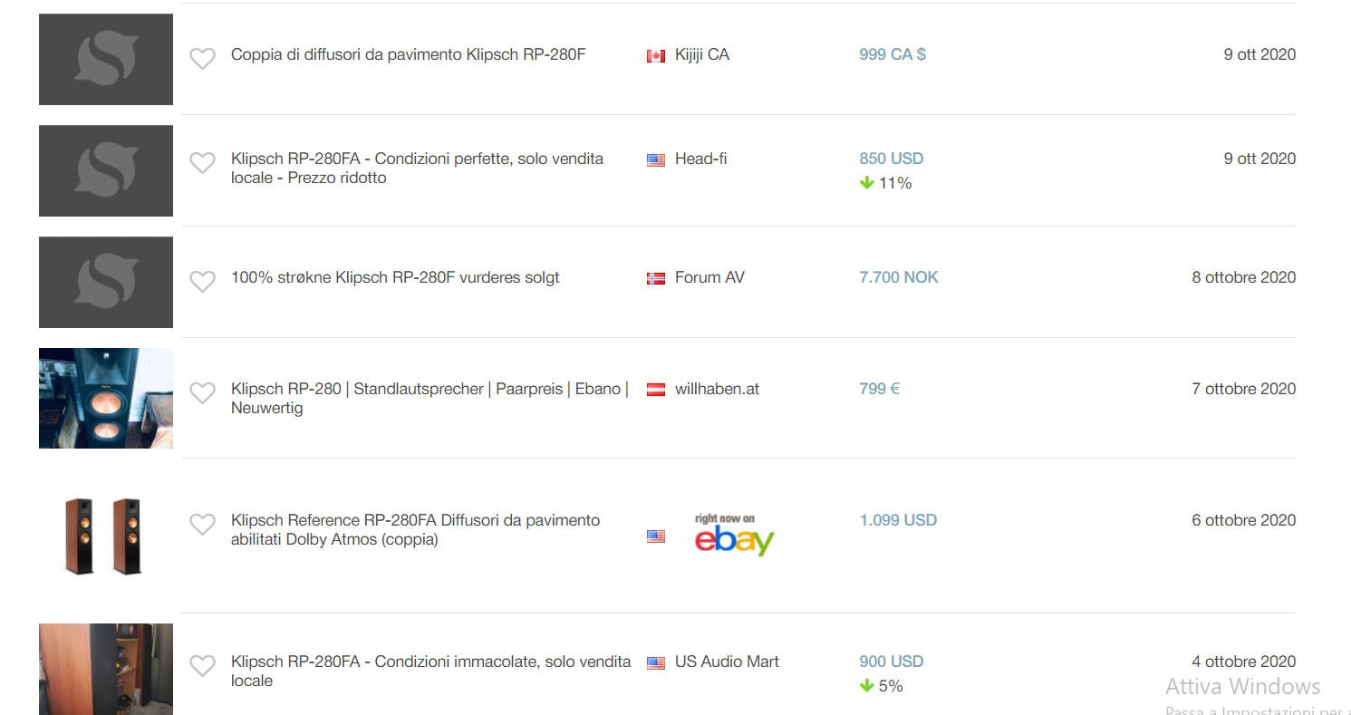Click the 1.099 USD eBay price
The height and width of the screenshot is (715, 1351).
(x=898, y=520)
